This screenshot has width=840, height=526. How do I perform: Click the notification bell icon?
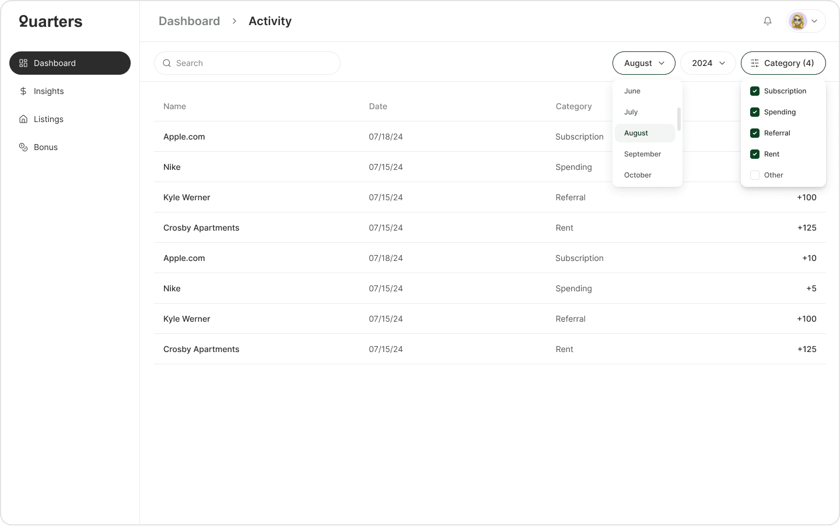767,20
